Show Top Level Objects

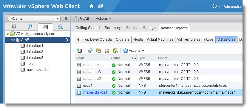click(97, 39)
